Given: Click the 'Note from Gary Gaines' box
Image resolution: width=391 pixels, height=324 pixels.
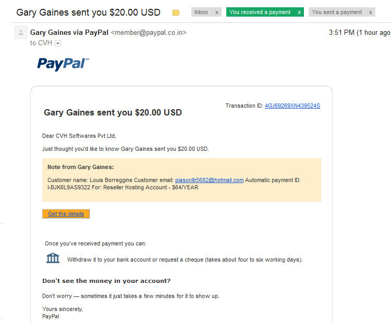Looking at the screenshot, I should 181,179.
